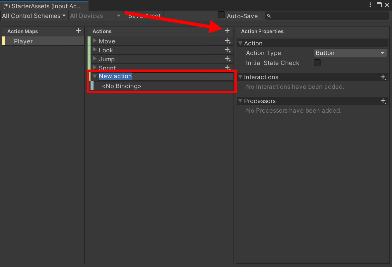
Task: Select the StarterAssets Input Actions tab
Action: point(44,6)
